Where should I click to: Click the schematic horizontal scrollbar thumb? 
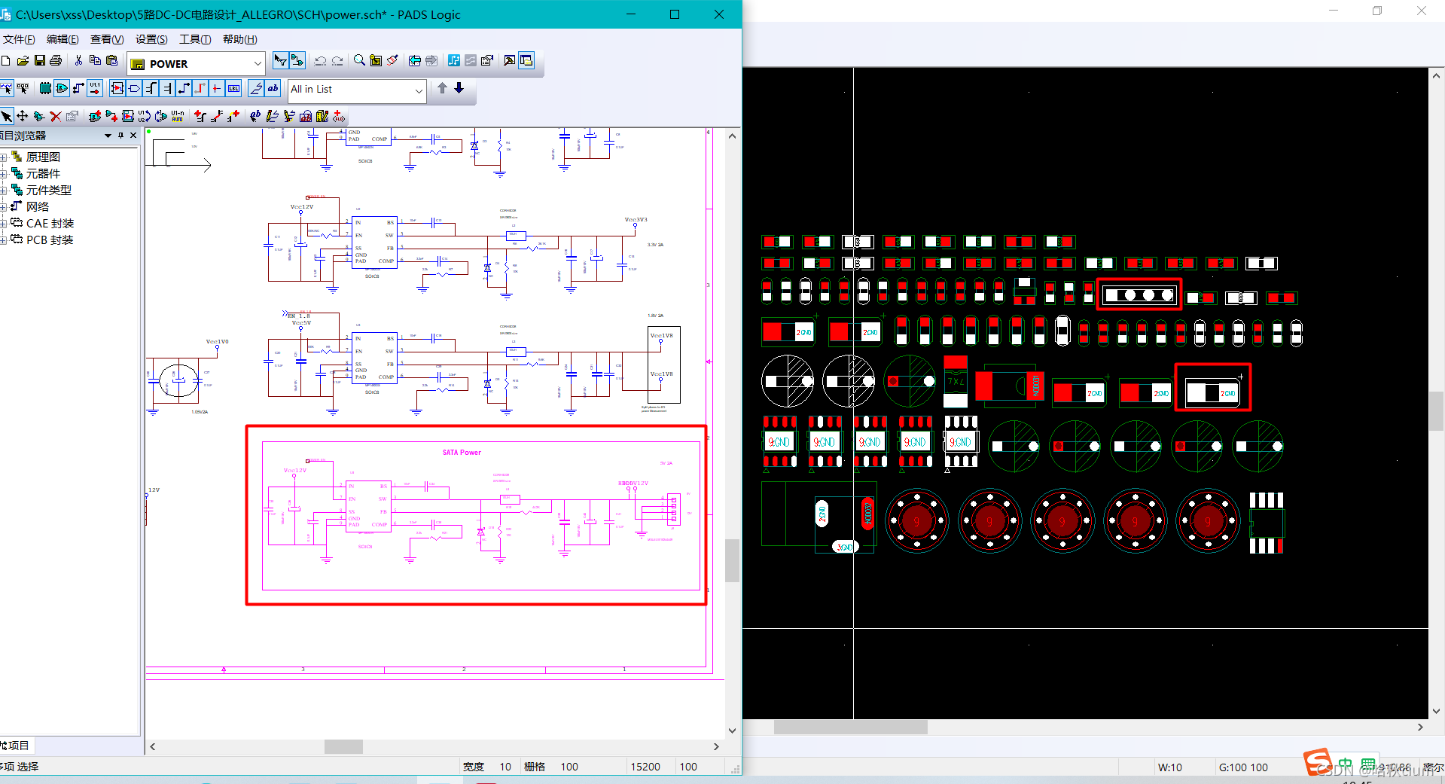point(343,746)
